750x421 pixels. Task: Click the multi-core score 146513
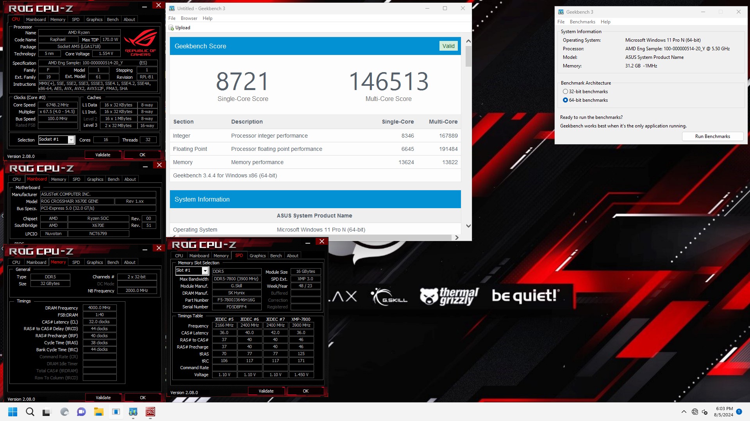389,81
